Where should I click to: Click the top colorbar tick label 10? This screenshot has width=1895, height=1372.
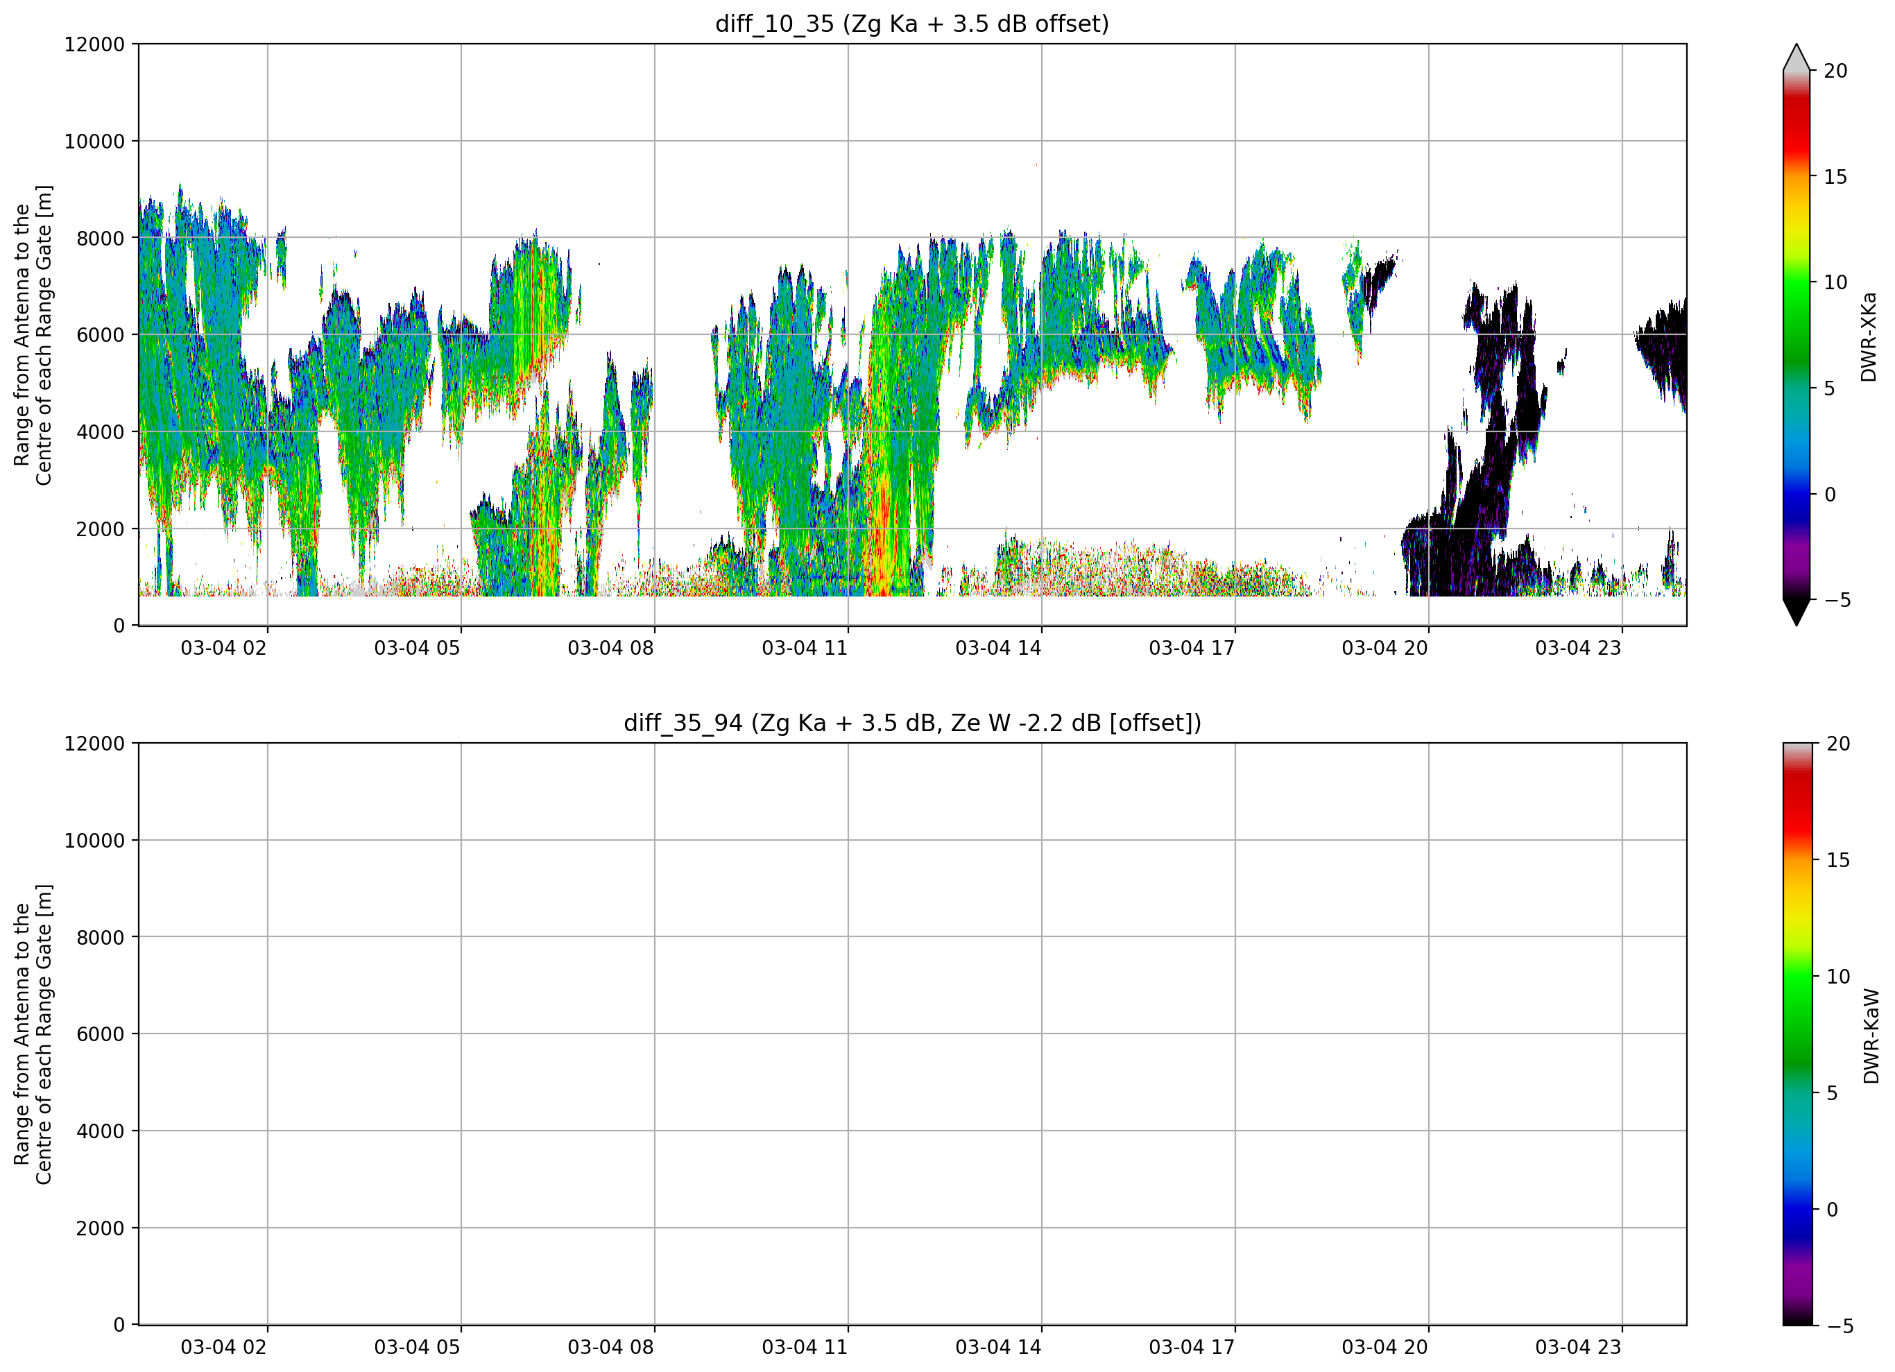1835,282
